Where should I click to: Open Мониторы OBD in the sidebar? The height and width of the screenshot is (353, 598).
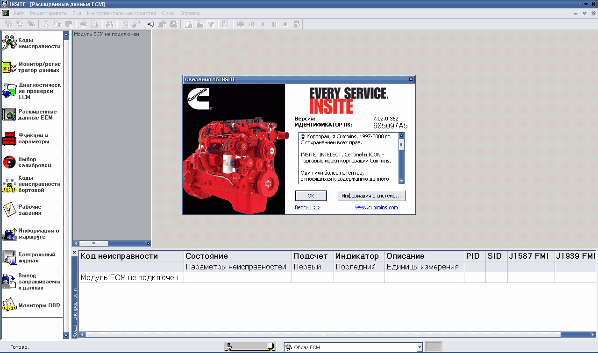(x=31, y=305)
